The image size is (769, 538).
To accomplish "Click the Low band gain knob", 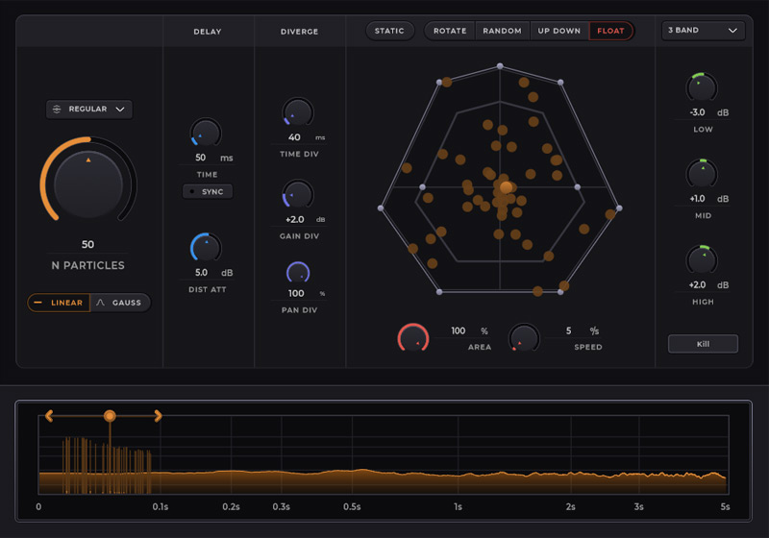I will (x=703, y=87).
